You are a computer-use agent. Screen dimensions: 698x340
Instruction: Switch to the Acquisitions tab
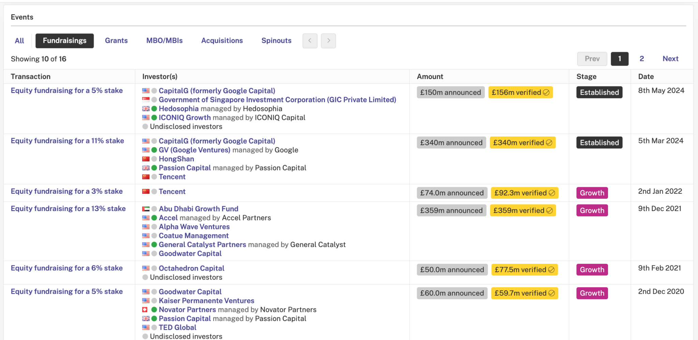[x=222, y=41]
